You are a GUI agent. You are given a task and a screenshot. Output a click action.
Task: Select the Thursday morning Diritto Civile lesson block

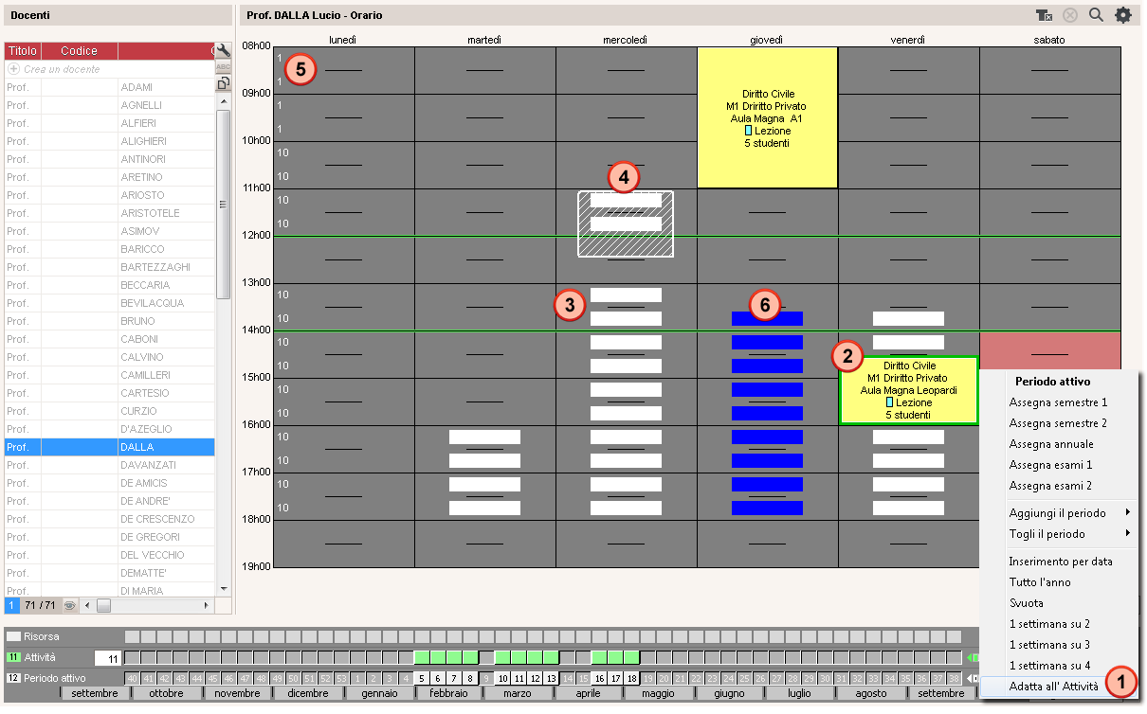click(767, 117)
